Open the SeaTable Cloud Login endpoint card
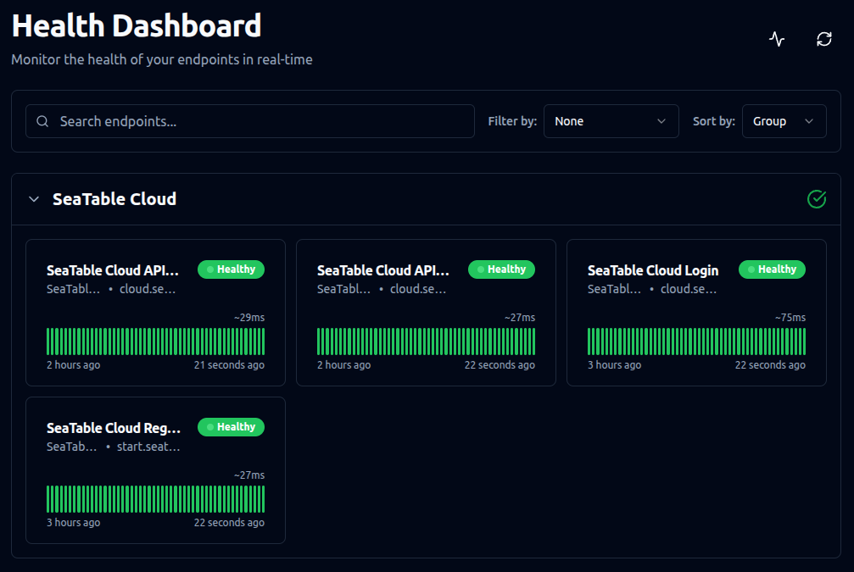The height and width of the screenshot is (572, 854). tap(695, 312)
